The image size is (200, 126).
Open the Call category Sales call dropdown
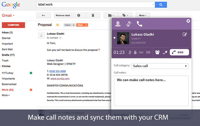(x=160, y=66)
